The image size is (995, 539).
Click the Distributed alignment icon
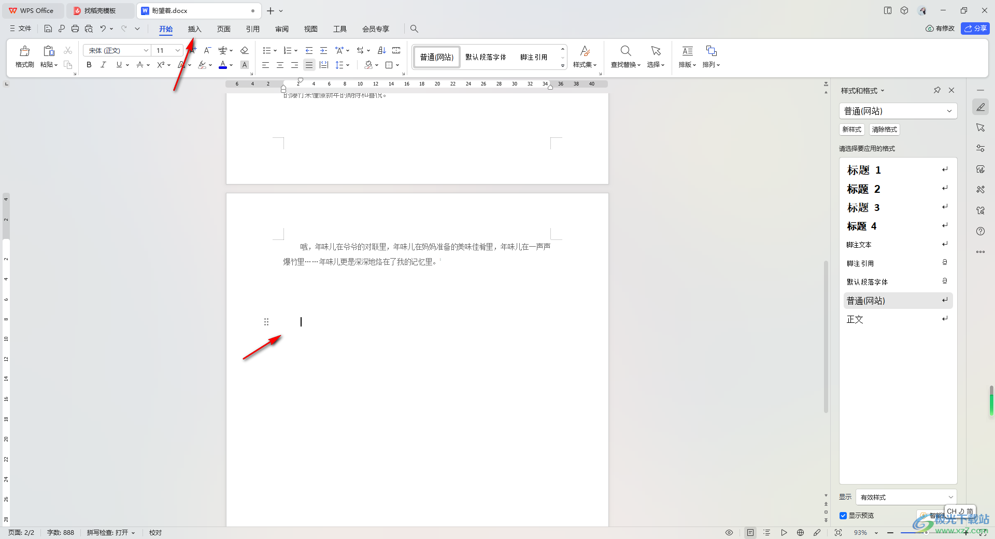(324, 65)
